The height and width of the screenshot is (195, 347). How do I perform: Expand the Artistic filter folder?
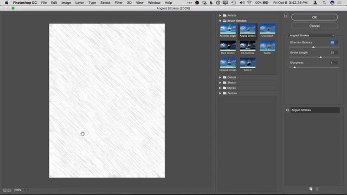click(x=220, y=16)
